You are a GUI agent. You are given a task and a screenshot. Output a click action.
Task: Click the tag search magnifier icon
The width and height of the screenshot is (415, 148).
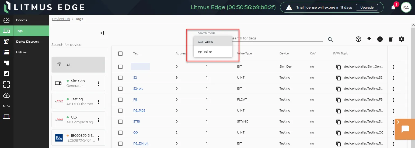pos(330,40)
